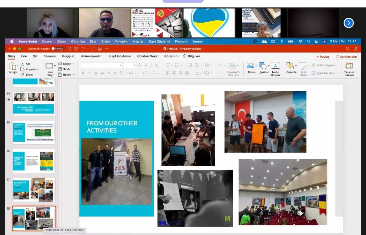
Task: Open the Slayt Gösterisi menu in menu bar
Action: (160, 42)
